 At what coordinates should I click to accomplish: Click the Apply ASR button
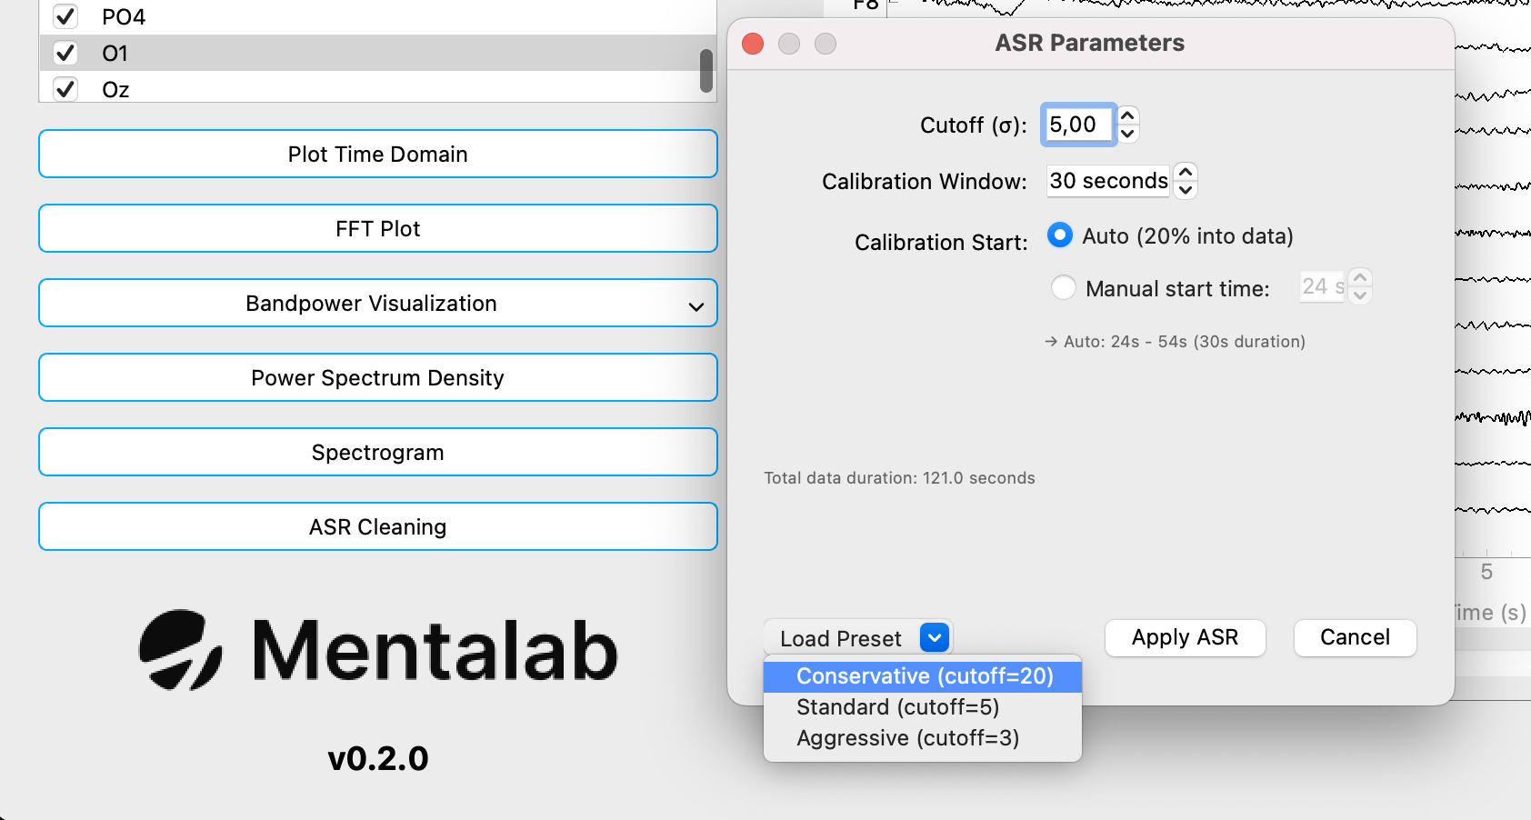click(x=1185, y=637)
